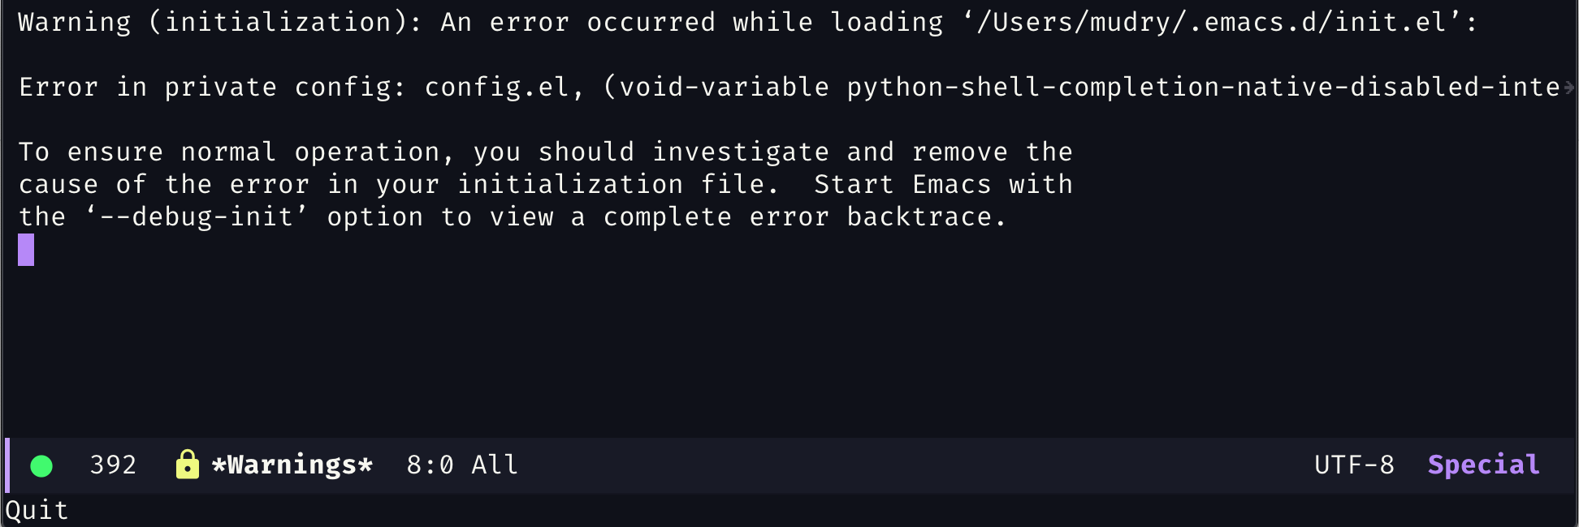Click "All" to cycle buffer scroll position
Image resolution: width=1579 pixels, height=527 pixels.
[495, 465]
